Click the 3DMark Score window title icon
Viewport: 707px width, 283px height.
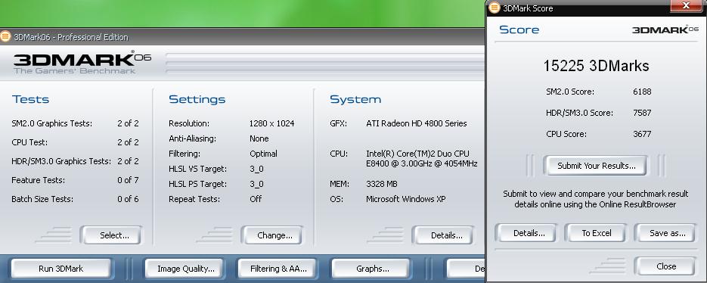pyautogui.click(x=495, y=8)
